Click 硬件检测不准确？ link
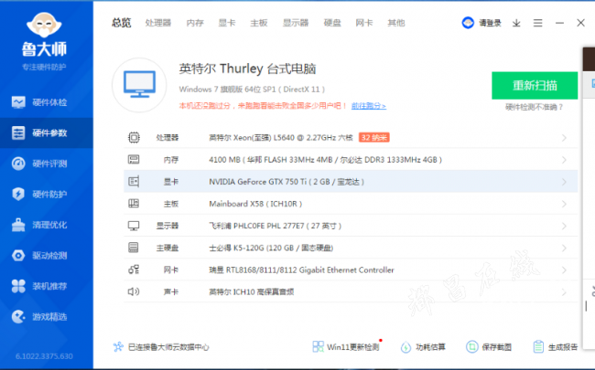Screen dimensions: 595x370 pyautogui.click(x=535, y=107)
